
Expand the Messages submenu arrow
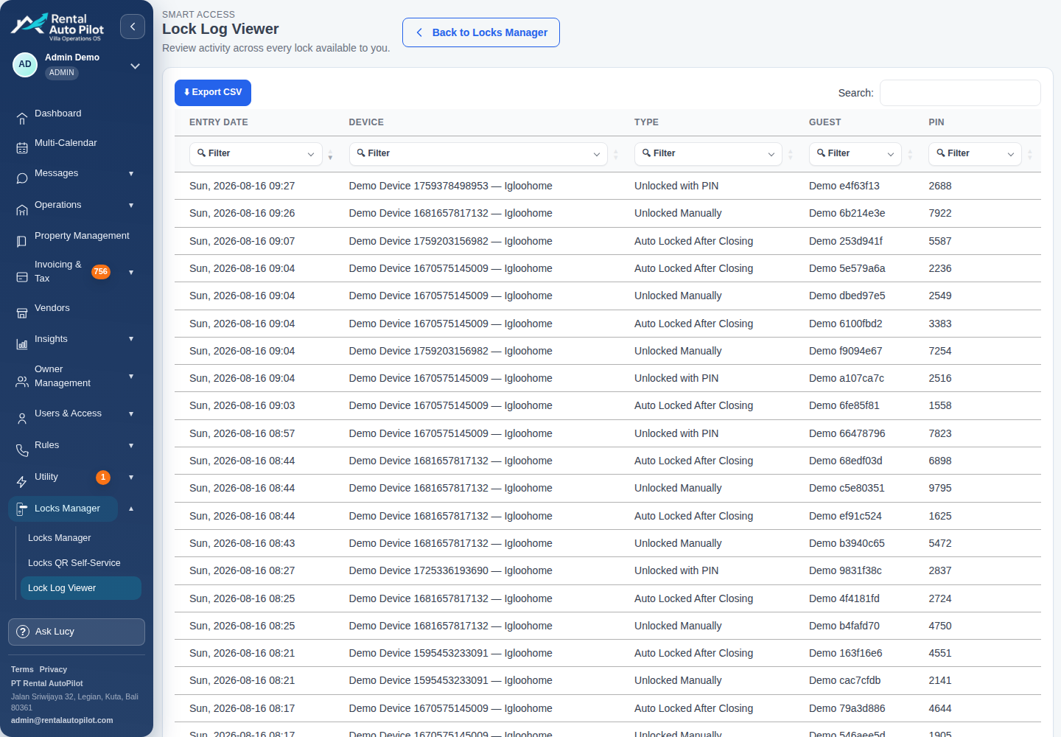click(x=131, y=174)
